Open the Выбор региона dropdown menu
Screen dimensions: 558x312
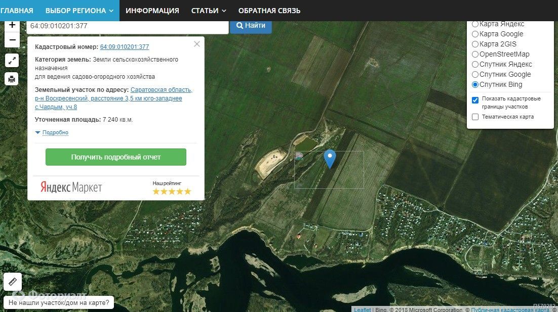point(79,11)
